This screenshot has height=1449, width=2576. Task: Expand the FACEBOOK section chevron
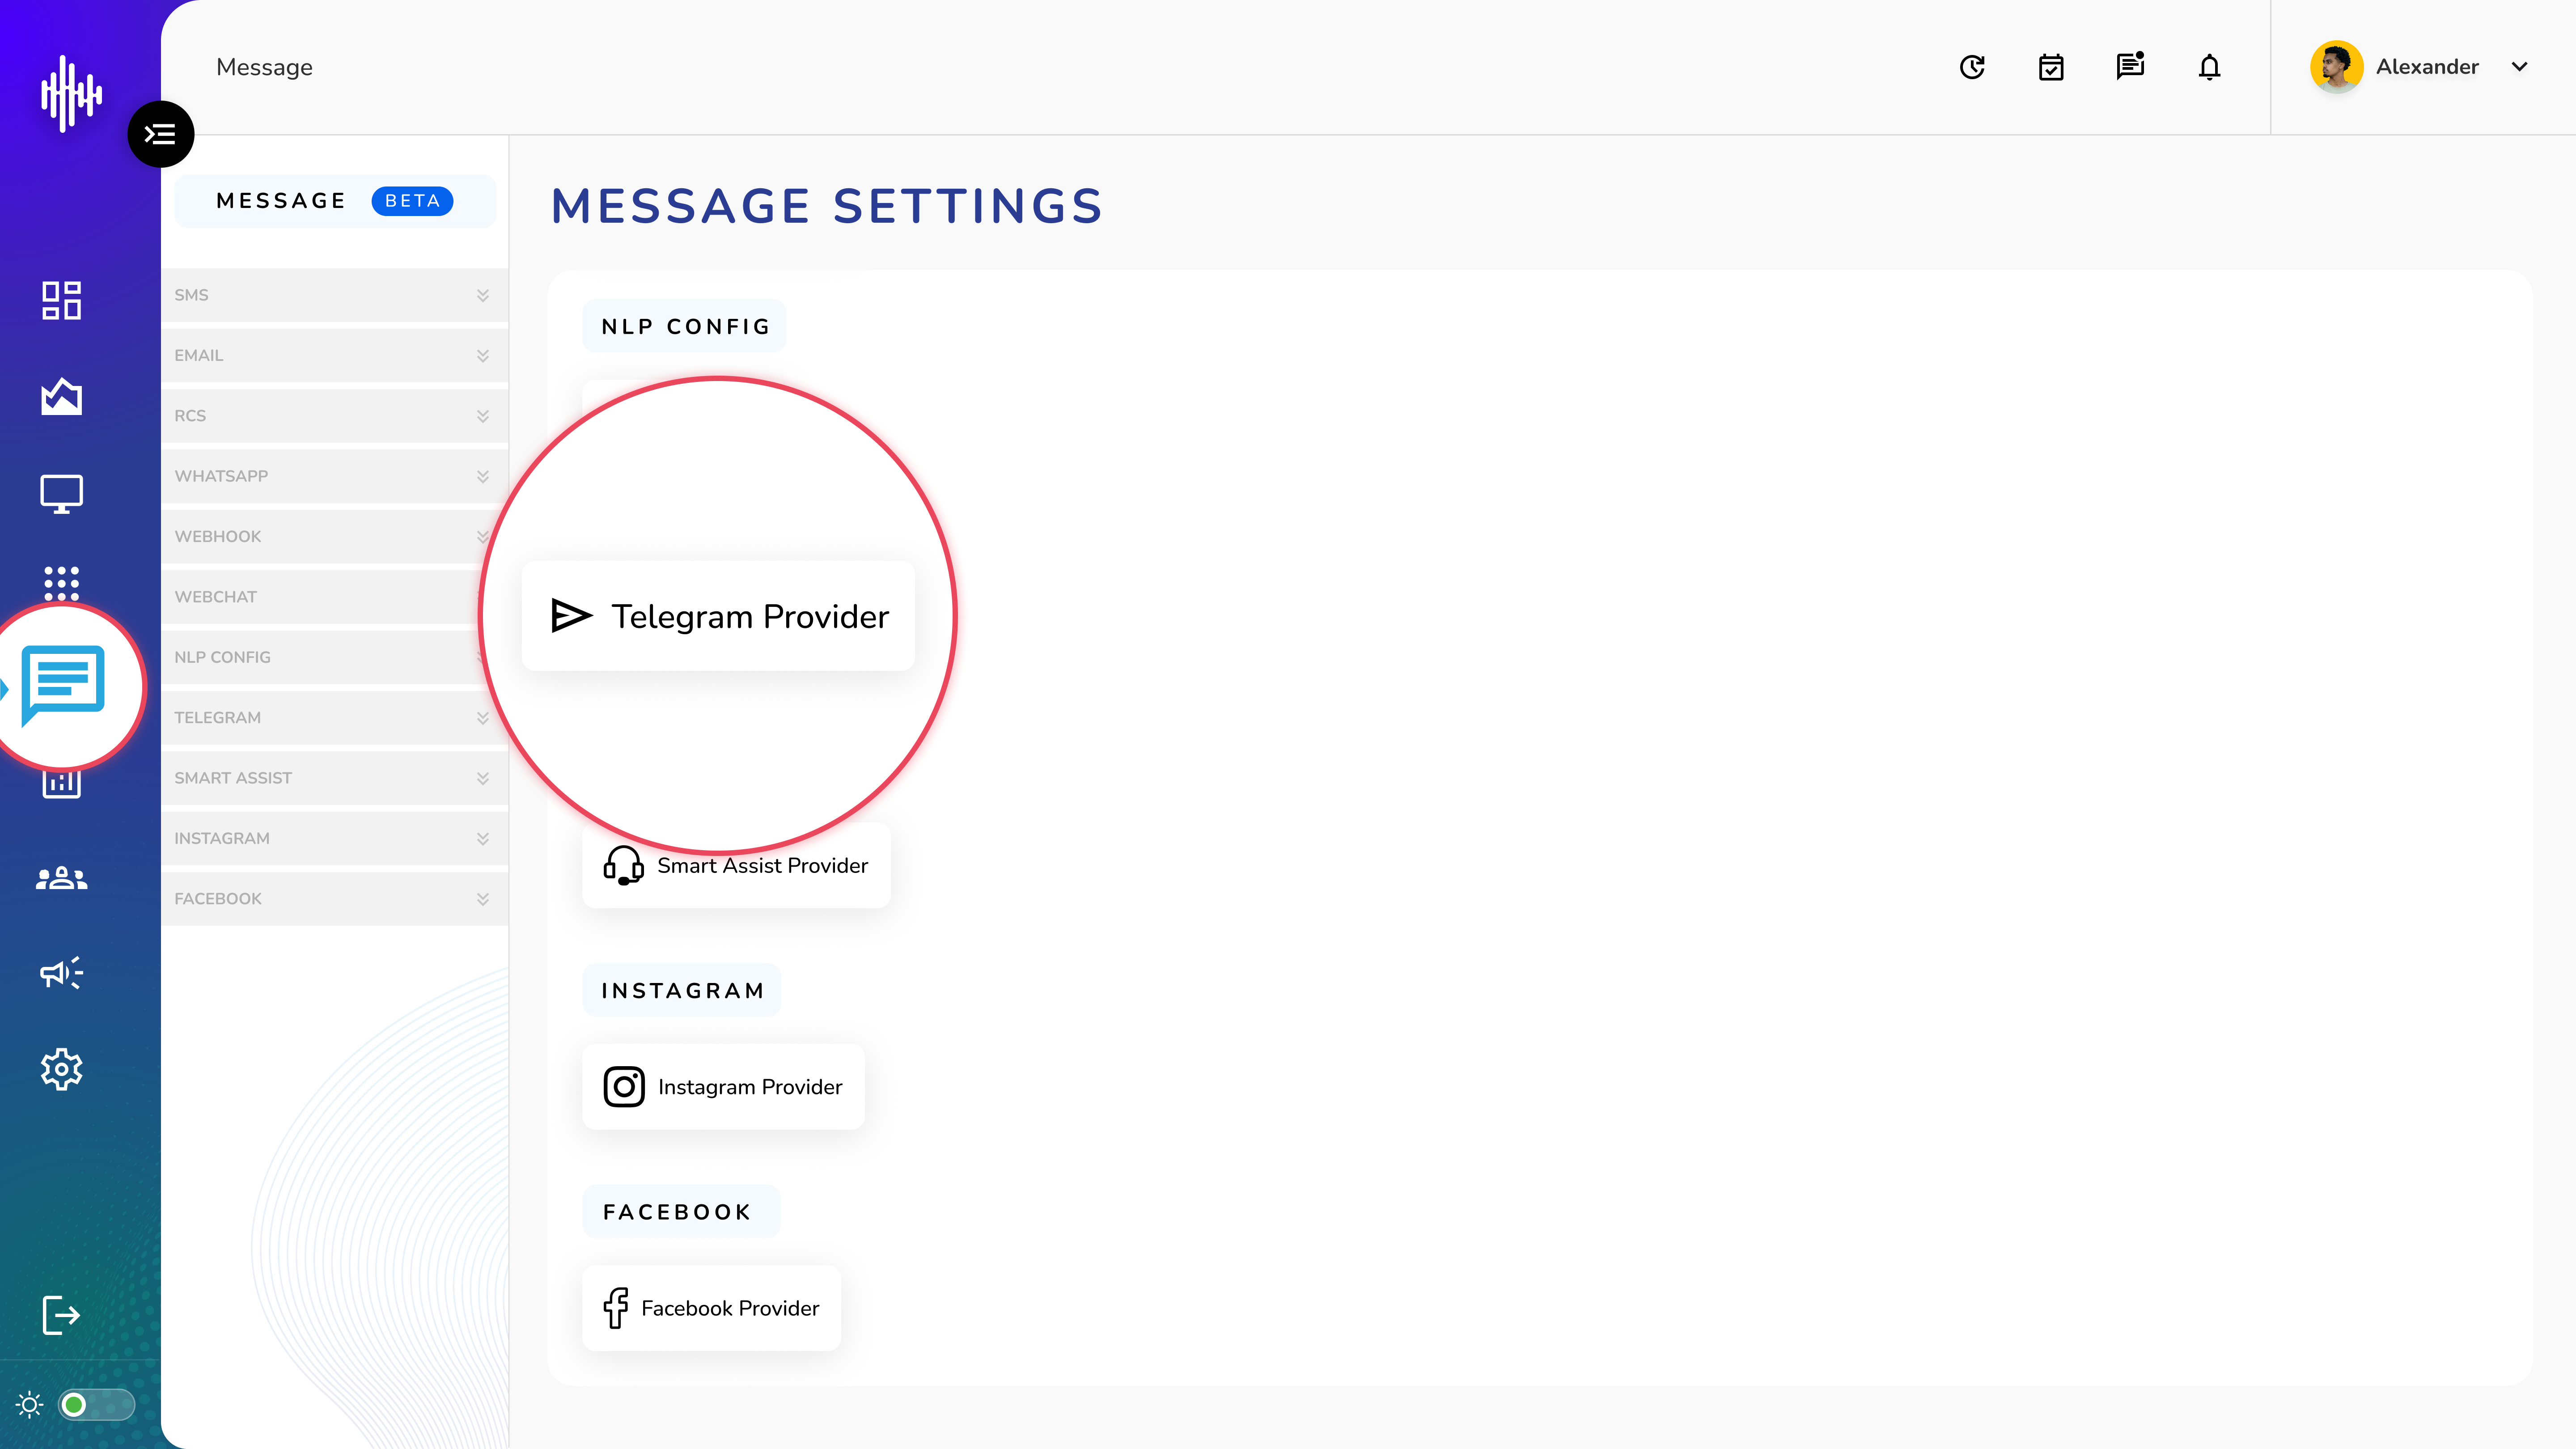[x=483, y=899]
